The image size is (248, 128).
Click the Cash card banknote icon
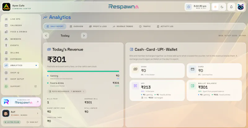click(x=135, y=69)
